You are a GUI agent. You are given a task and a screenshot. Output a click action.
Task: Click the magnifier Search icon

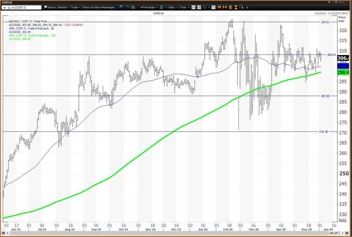tap(45, 7)
